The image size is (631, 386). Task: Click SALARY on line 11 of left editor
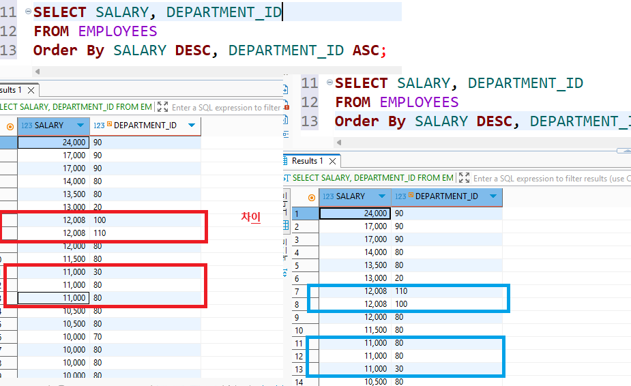click(122, 12)
